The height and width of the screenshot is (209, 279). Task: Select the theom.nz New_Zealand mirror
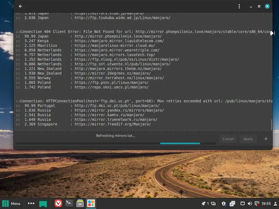89,69
